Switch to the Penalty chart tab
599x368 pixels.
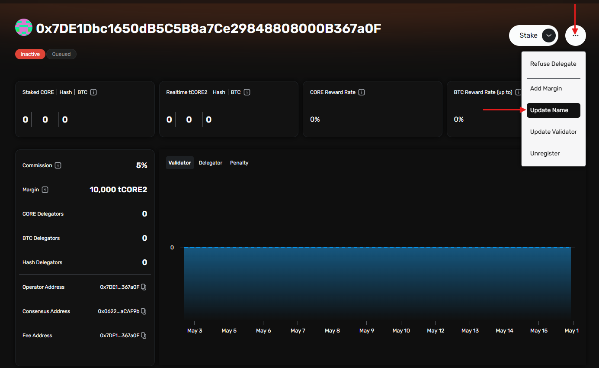click(239, 163)
